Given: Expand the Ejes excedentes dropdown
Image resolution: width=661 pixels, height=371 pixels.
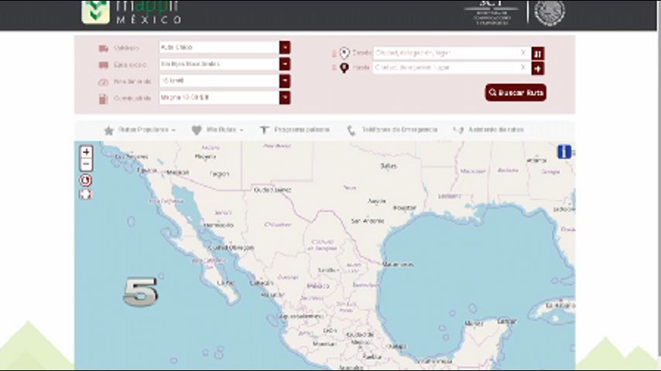Looking at the screenshot, I should [x=285, y=64].
